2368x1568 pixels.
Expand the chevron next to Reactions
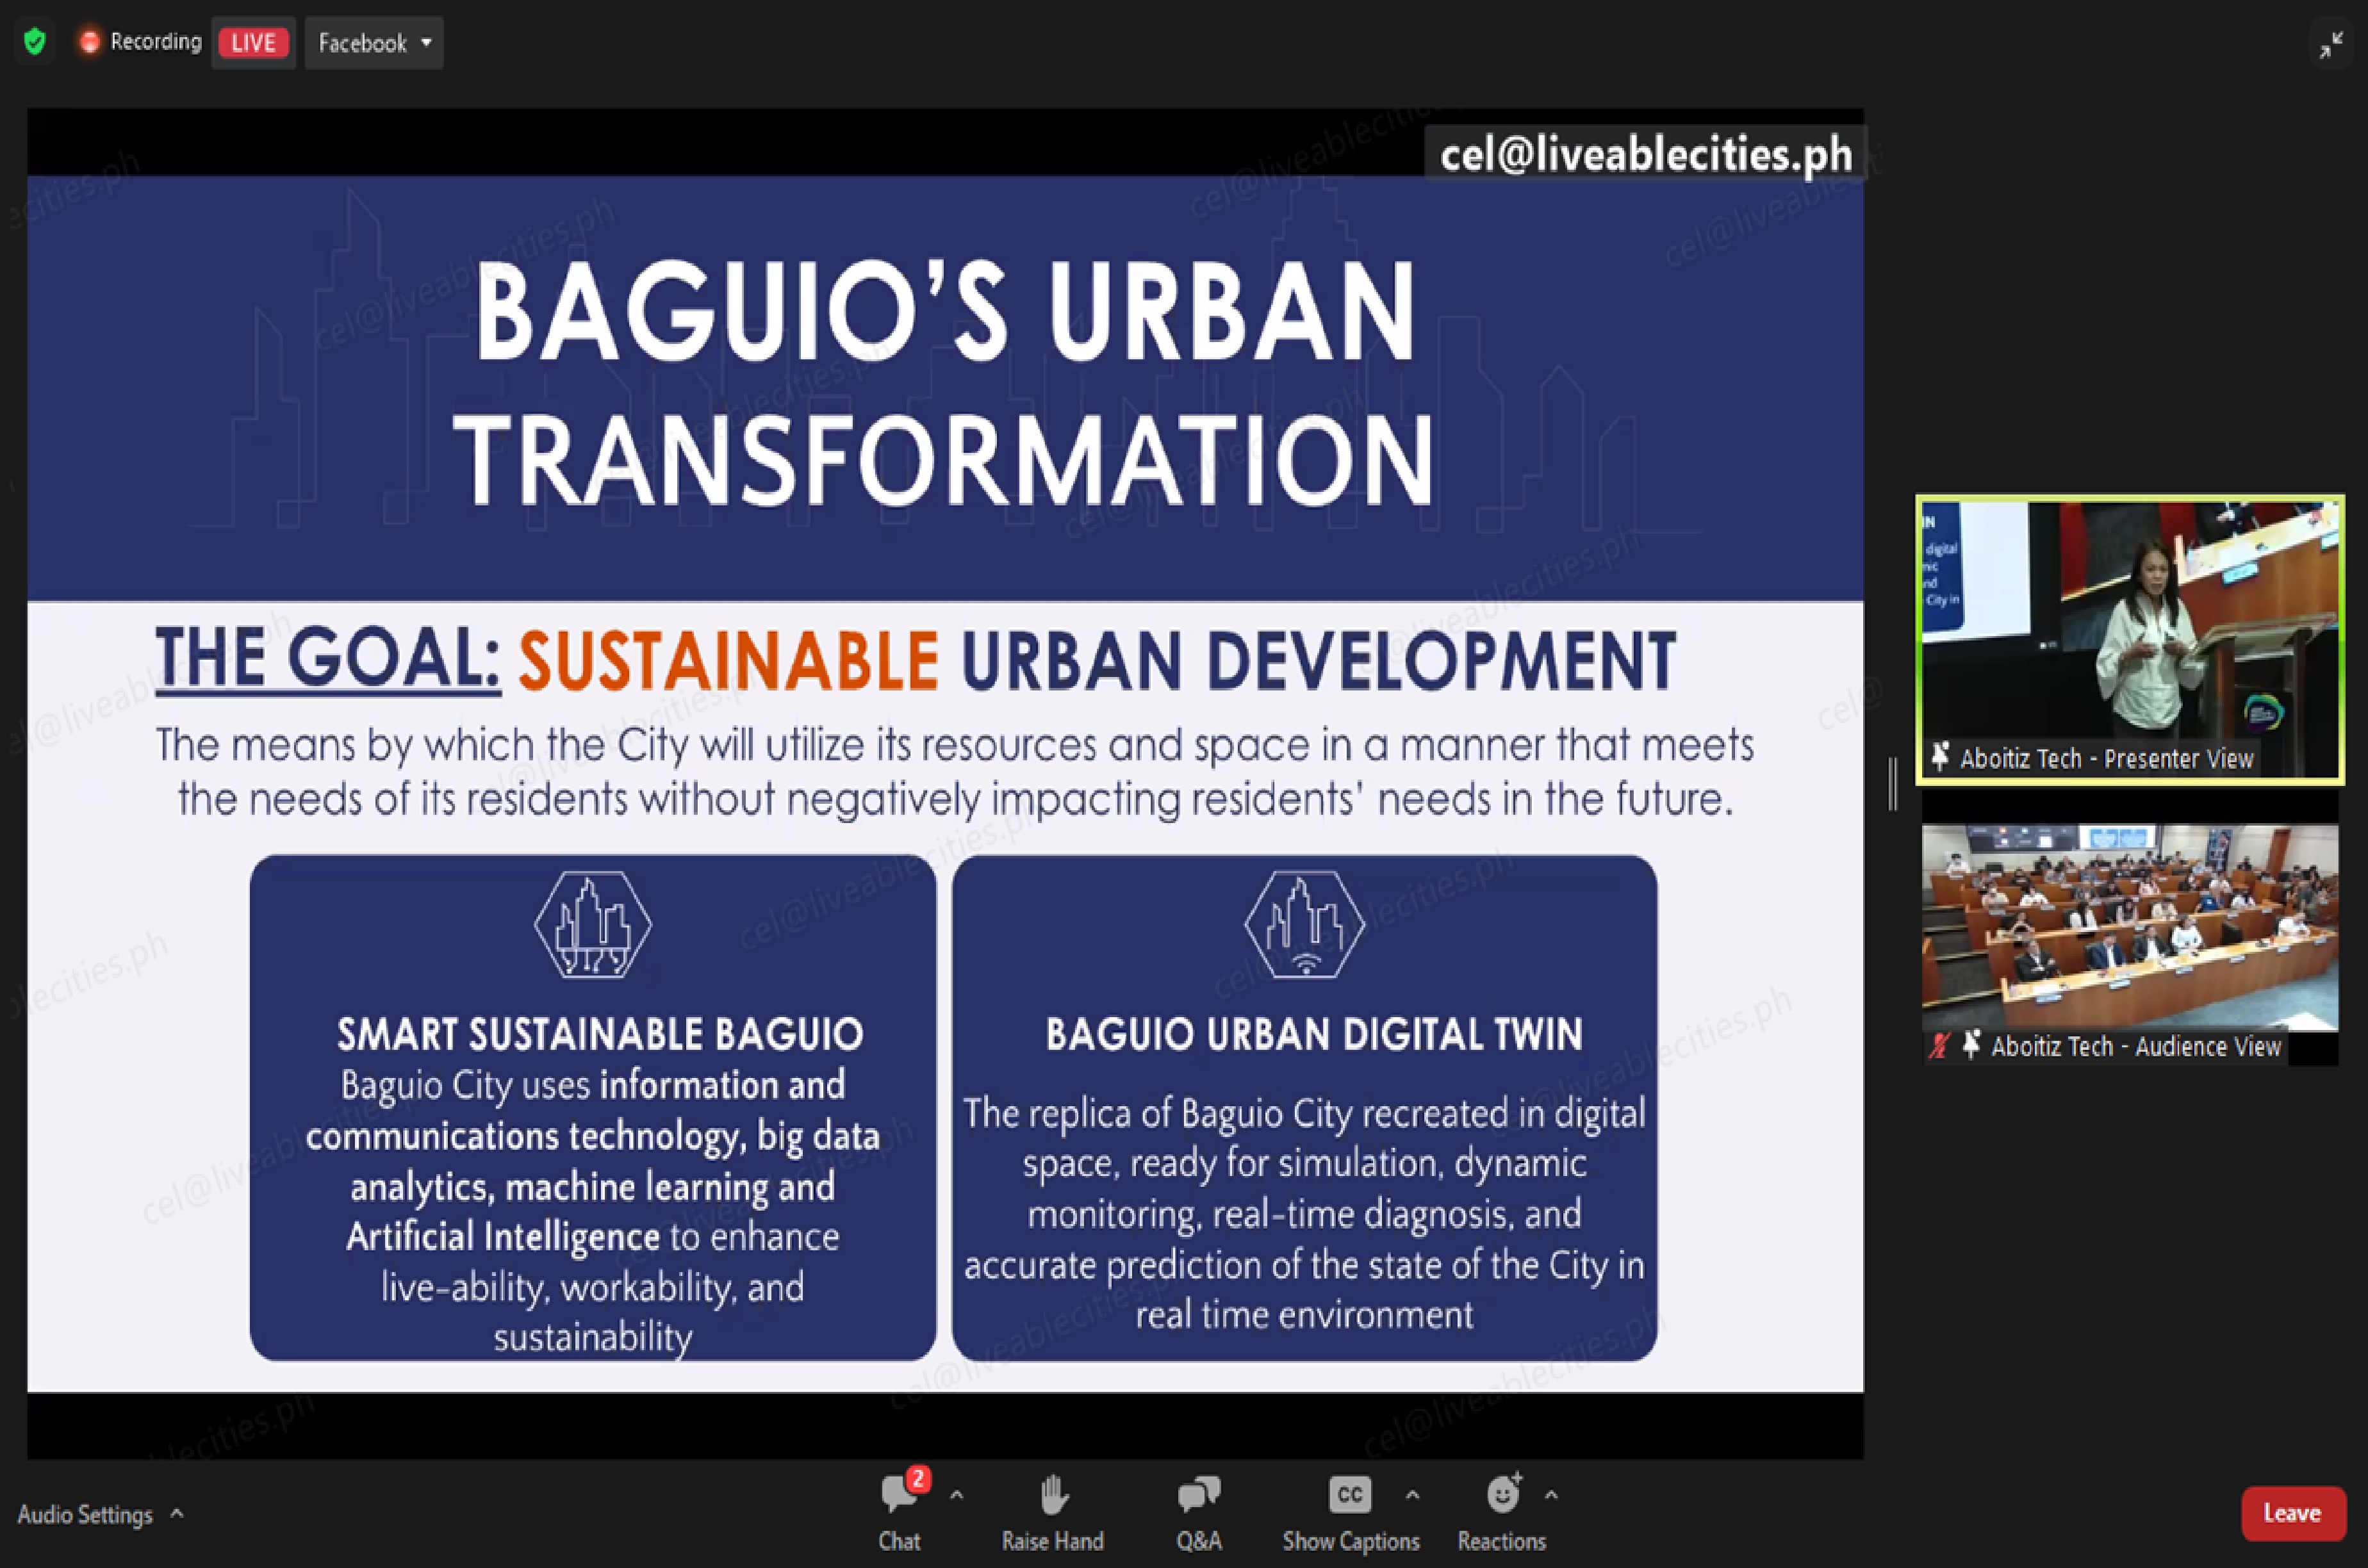click(1551, 1496)
